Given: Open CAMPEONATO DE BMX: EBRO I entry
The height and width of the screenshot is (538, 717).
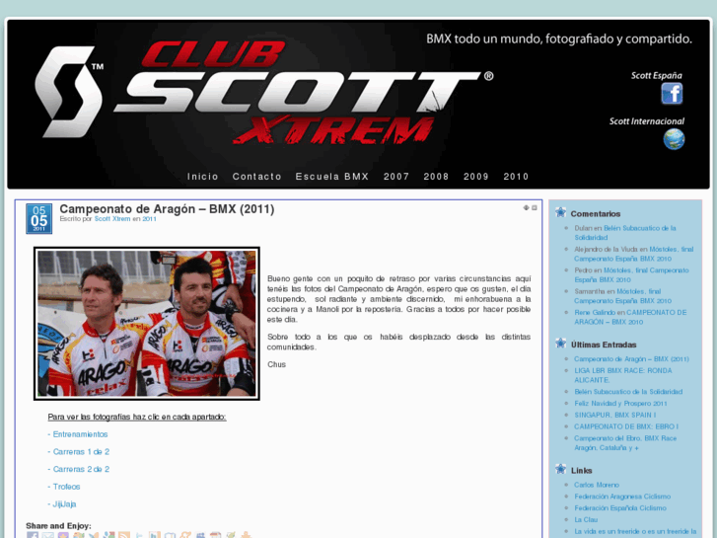Looking at the screenshot, I should (626, 426).
